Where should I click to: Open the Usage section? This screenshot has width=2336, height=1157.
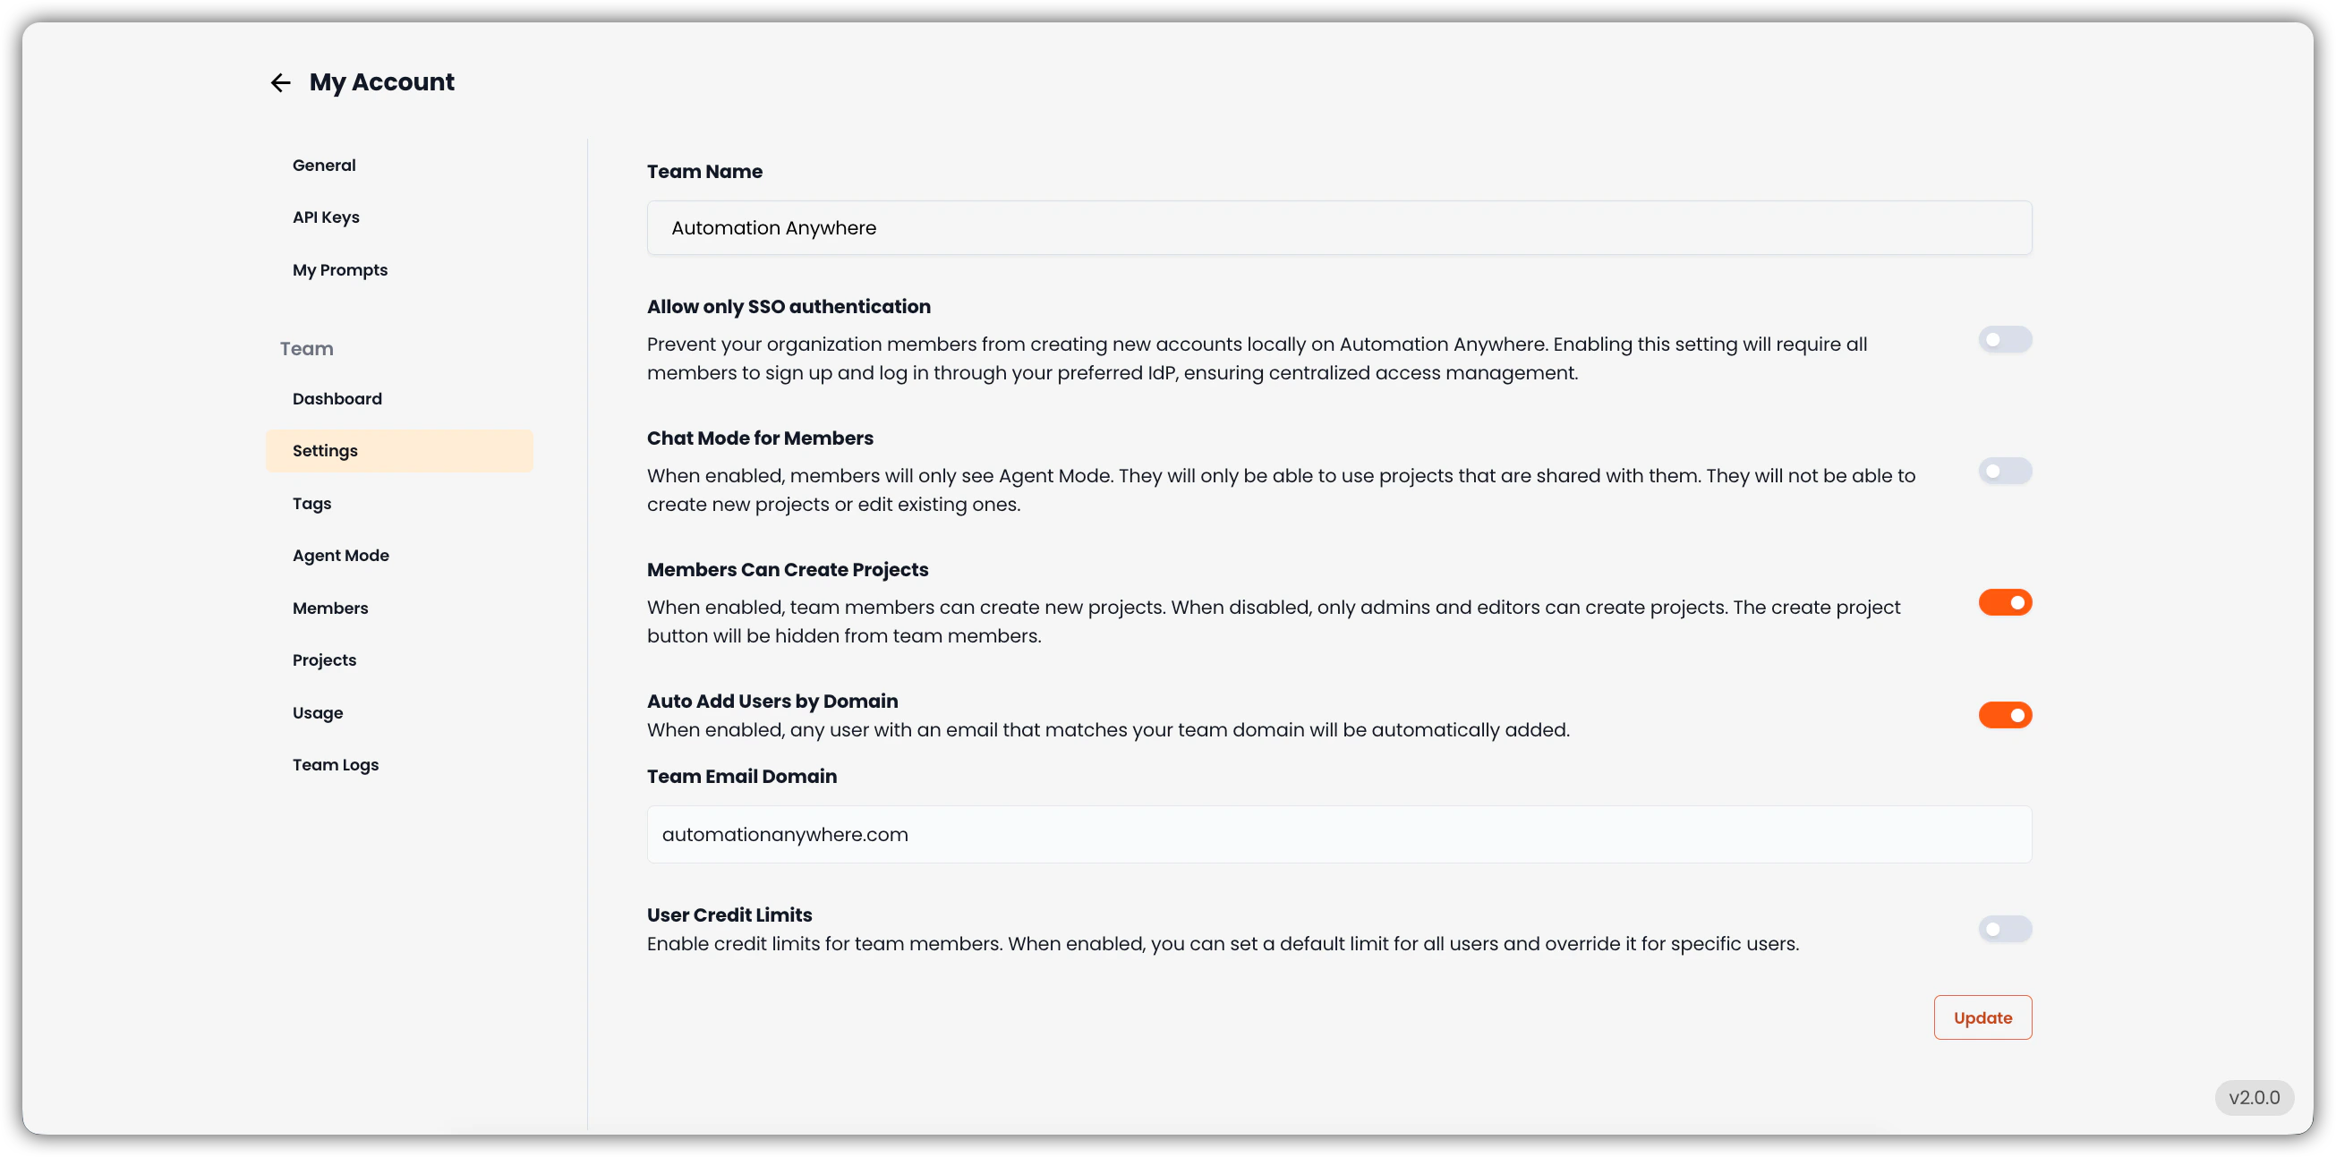pyautogui.click(x=318, y=712)
